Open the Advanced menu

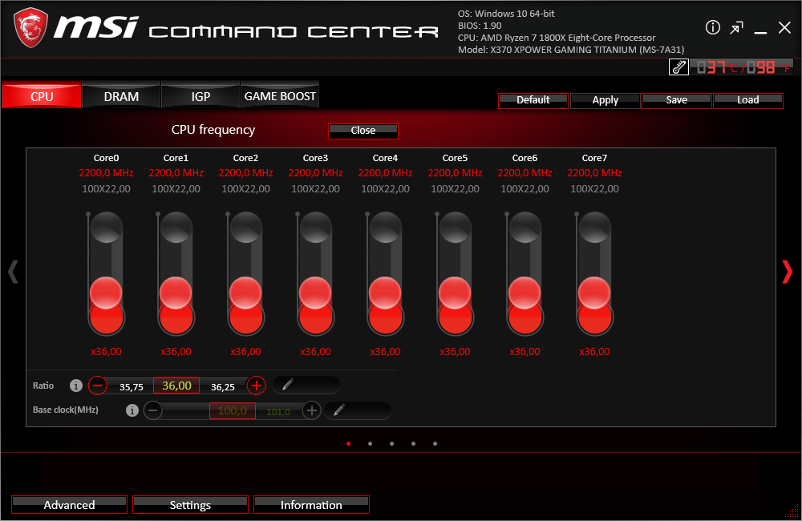[69, 505]
